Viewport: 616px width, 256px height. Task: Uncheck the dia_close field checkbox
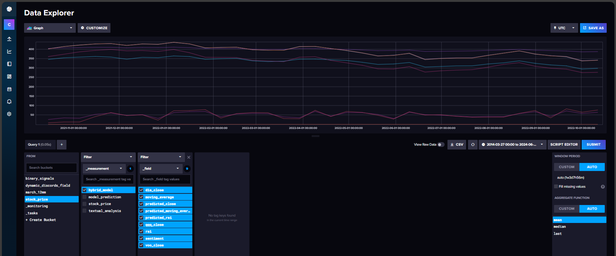141,190
